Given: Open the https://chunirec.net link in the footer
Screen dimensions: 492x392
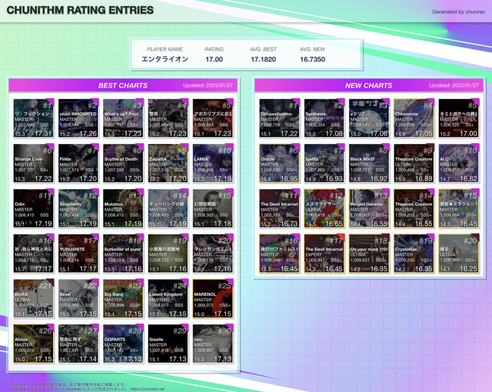Looking at the screenshot, I should click(147, 389).
